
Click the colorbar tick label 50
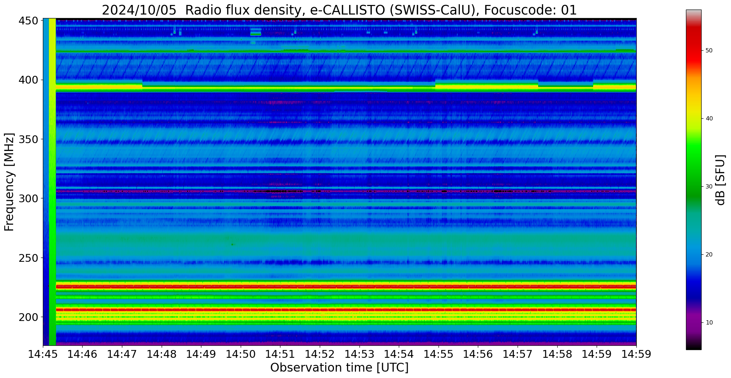coord(709,51)
